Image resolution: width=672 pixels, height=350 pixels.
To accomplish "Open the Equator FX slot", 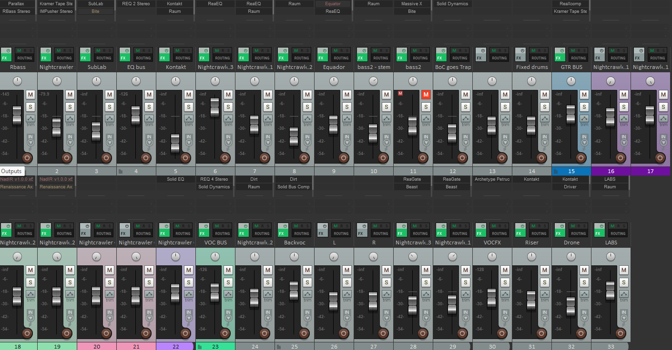I will pyautogui.click(x=333, y=4).
